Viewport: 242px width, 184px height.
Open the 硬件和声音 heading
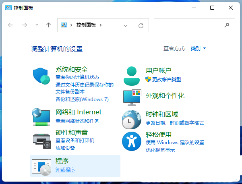[x=72, y=132]
